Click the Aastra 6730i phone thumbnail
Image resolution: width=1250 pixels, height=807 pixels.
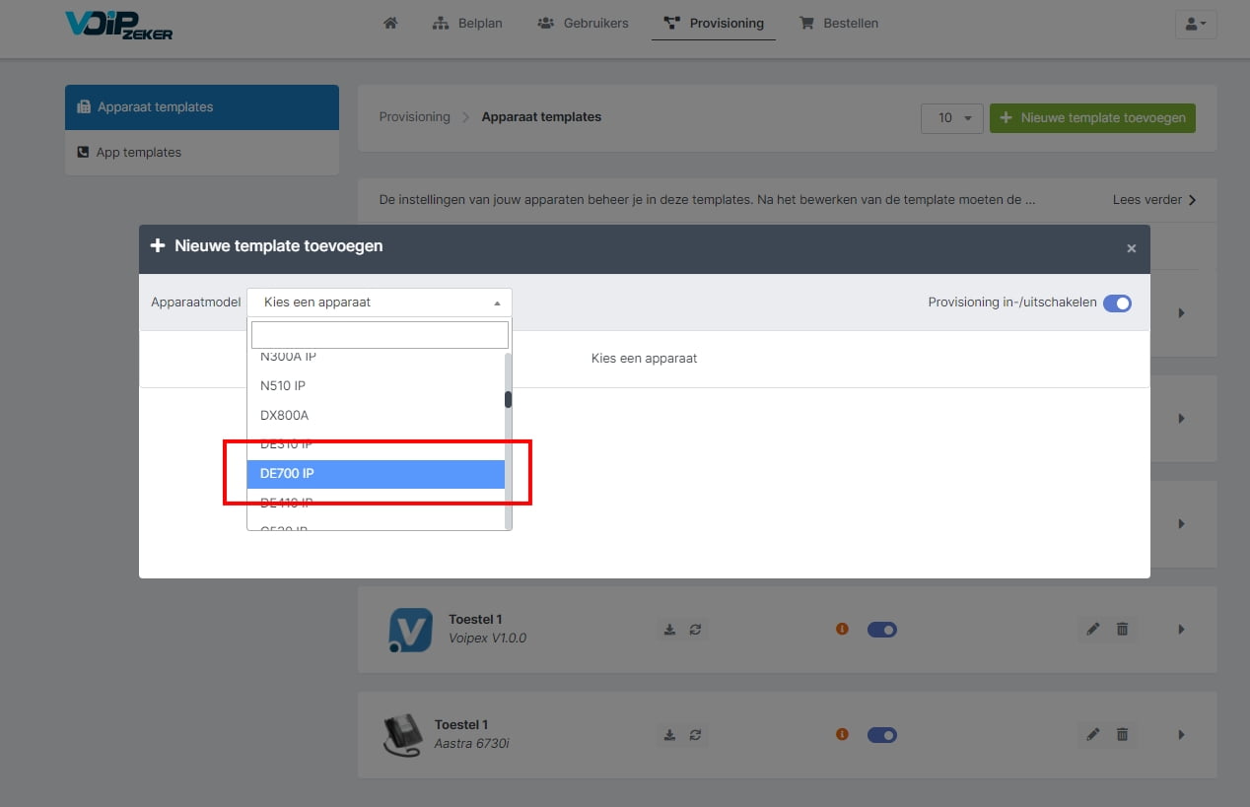point(403,735)
